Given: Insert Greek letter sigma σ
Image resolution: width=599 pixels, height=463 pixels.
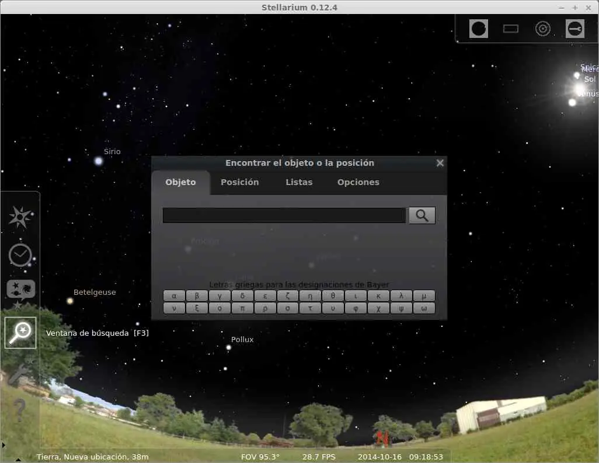Looking at the screenshot, I should click(x=288, y=308).
